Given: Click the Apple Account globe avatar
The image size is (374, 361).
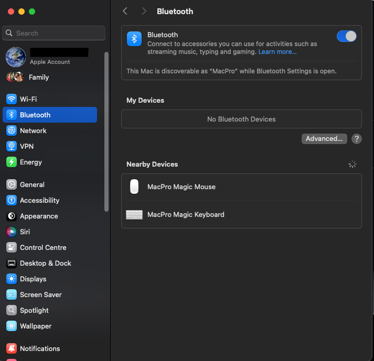Looking at the screenshot, I should [16, 57].
